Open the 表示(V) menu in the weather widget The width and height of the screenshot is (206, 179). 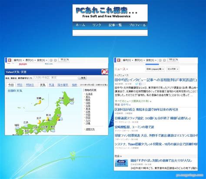30,60
